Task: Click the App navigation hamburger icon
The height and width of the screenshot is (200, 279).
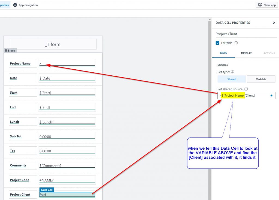Action: [x=15, y=5]
